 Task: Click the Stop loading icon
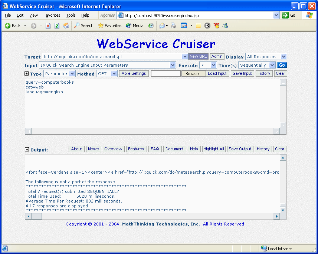click(48, 26)
